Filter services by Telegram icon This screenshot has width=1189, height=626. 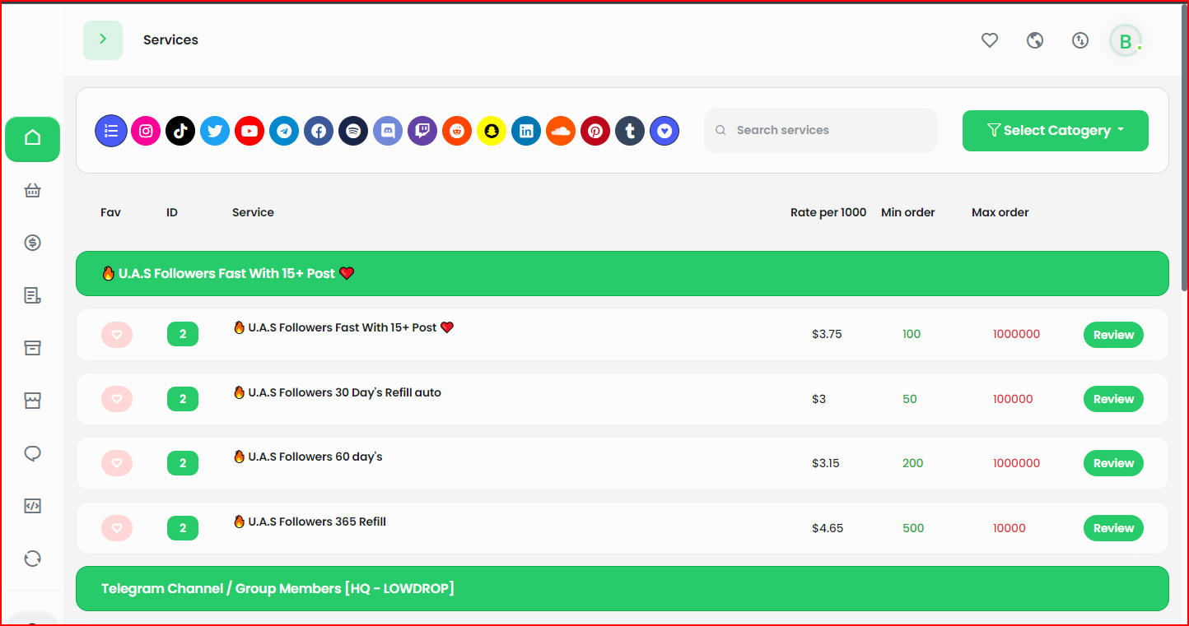tap(284, 131)
